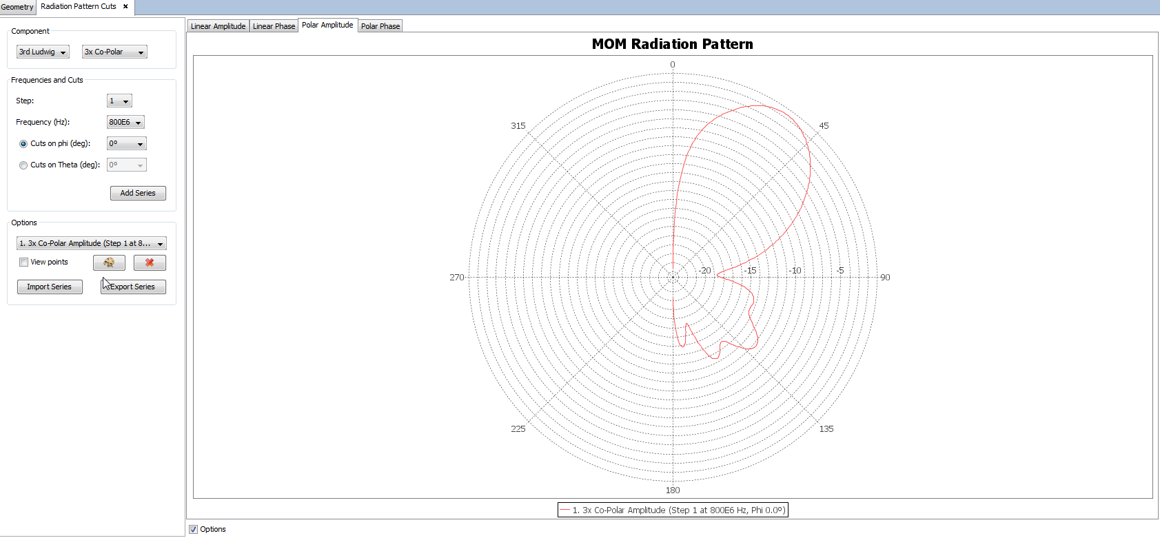Switch to the Polar Phase tab
The width and height of the screenshot is (1160, 538).
pos(380,26)
